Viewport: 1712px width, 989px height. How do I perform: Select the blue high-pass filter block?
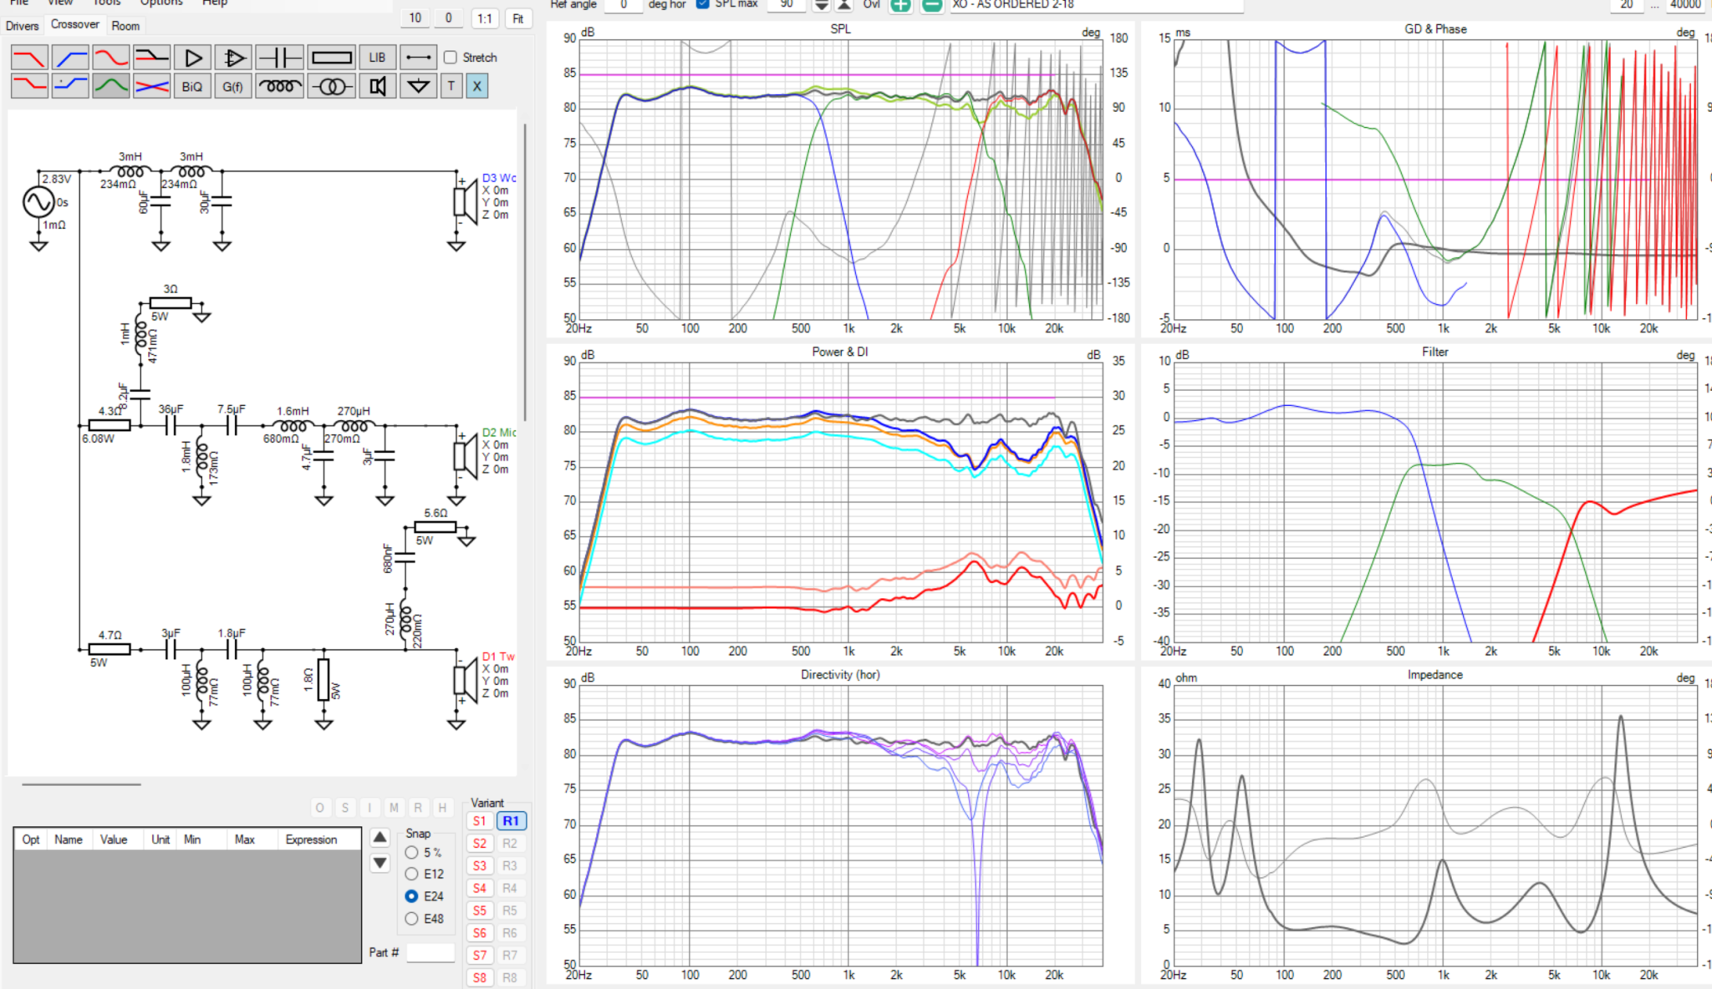point(70,58)
